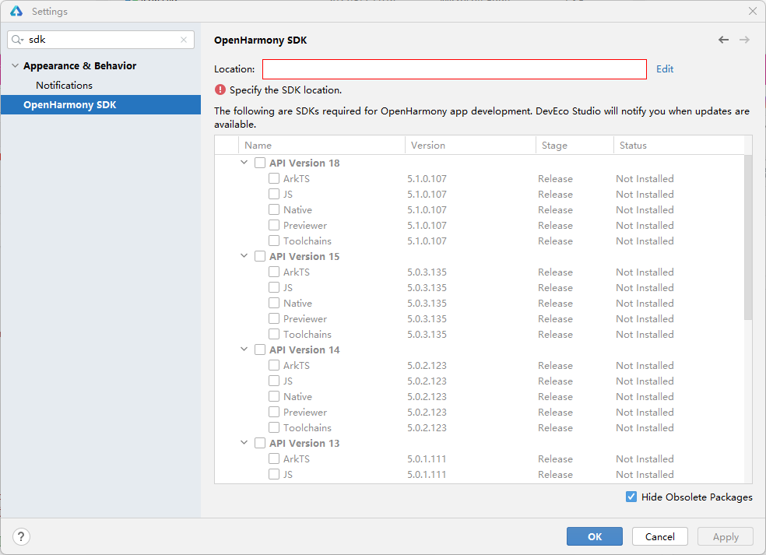
Task: Click the Edit link for SDK location
Action: click(x=664, y=68)
